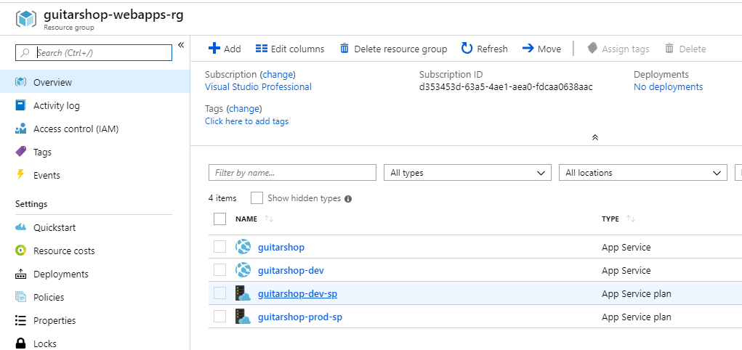Click the Events lightning bolt icon
Viewport: 742px width, 350px height.
click(20, 175)
